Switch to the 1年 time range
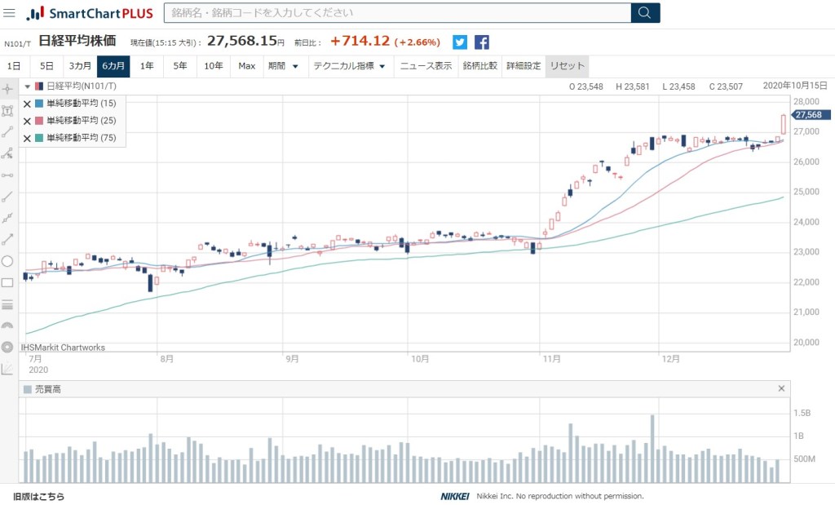Image resolution: width=835 pixels, height=505 pixels. coord(147,66)
